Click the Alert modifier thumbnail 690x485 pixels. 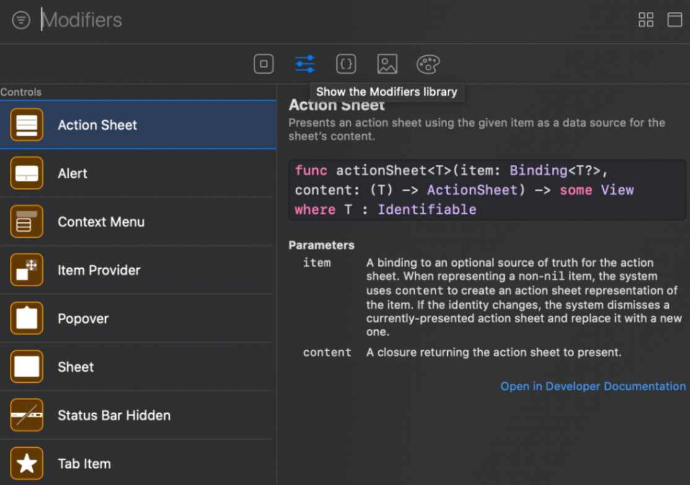(x=26, y=173)
